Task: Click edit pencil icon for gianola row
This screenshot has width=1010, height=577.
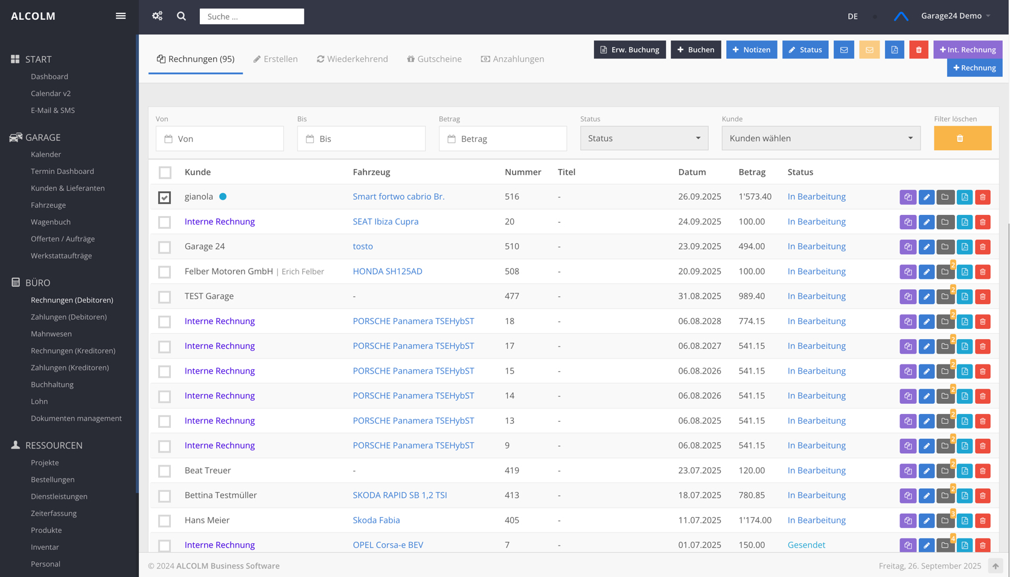Action: point(926,197)
